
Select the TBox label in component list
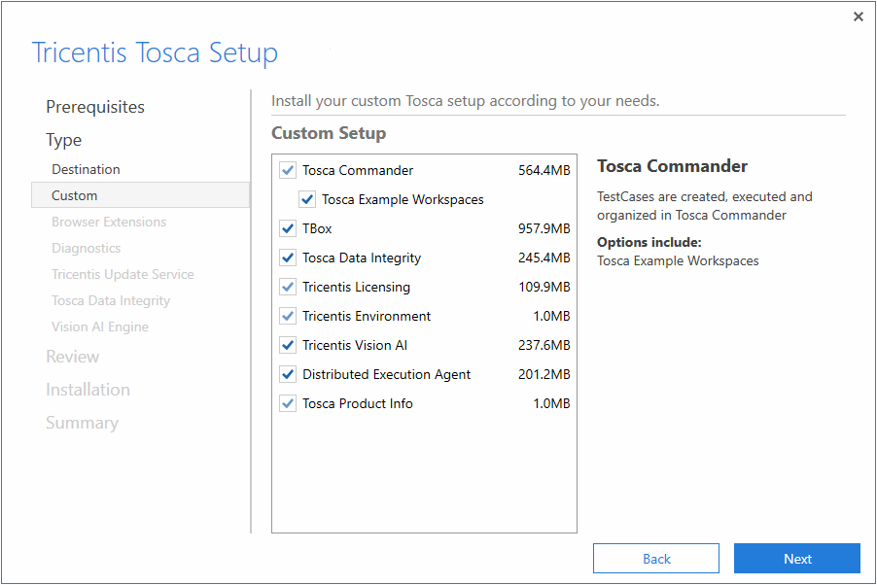point(317,228)
